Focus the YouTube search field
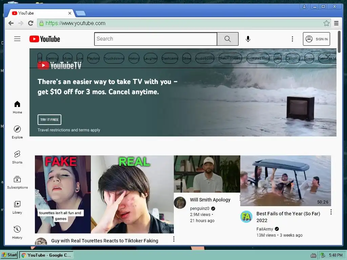 pos(156,39)
